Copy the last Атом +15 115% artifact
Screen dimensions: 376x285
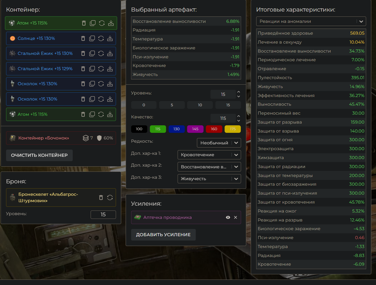click(x=92, y=114)
